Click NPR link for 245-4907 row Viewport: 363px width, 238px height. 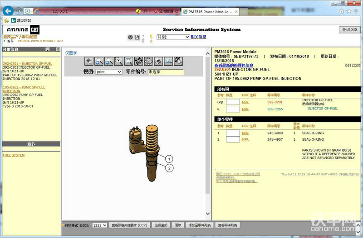[245, 139]
